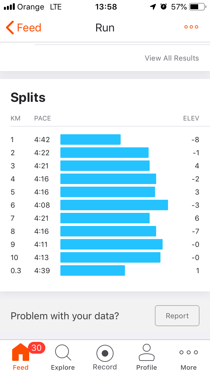The width and height of the screenshot is (210, 372).
Task: Tap the PACE column header
Action: click(42, 118)
